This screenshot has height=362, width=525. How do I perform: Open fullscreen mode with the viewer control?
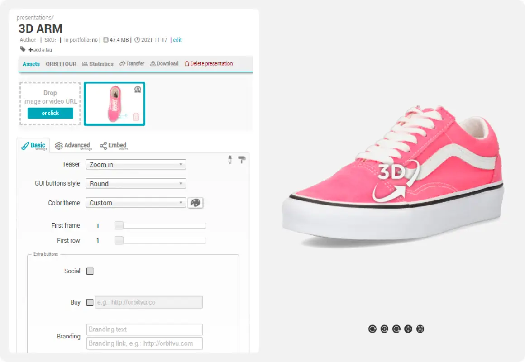[x=420, y=329]
